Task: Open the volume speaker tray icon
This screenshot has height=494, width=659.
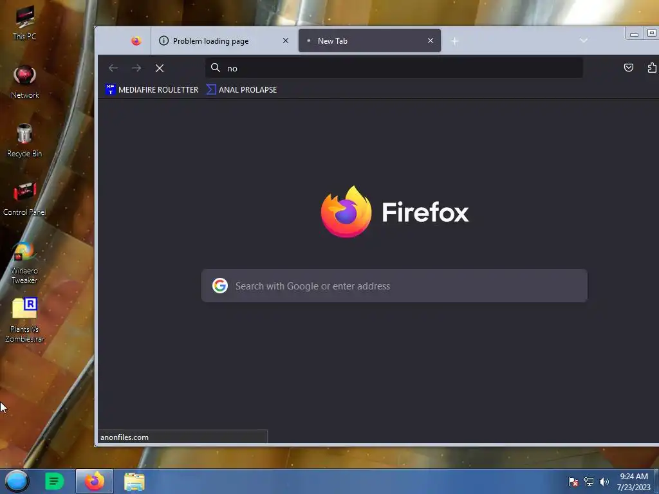Action: (x=604, y=482)
